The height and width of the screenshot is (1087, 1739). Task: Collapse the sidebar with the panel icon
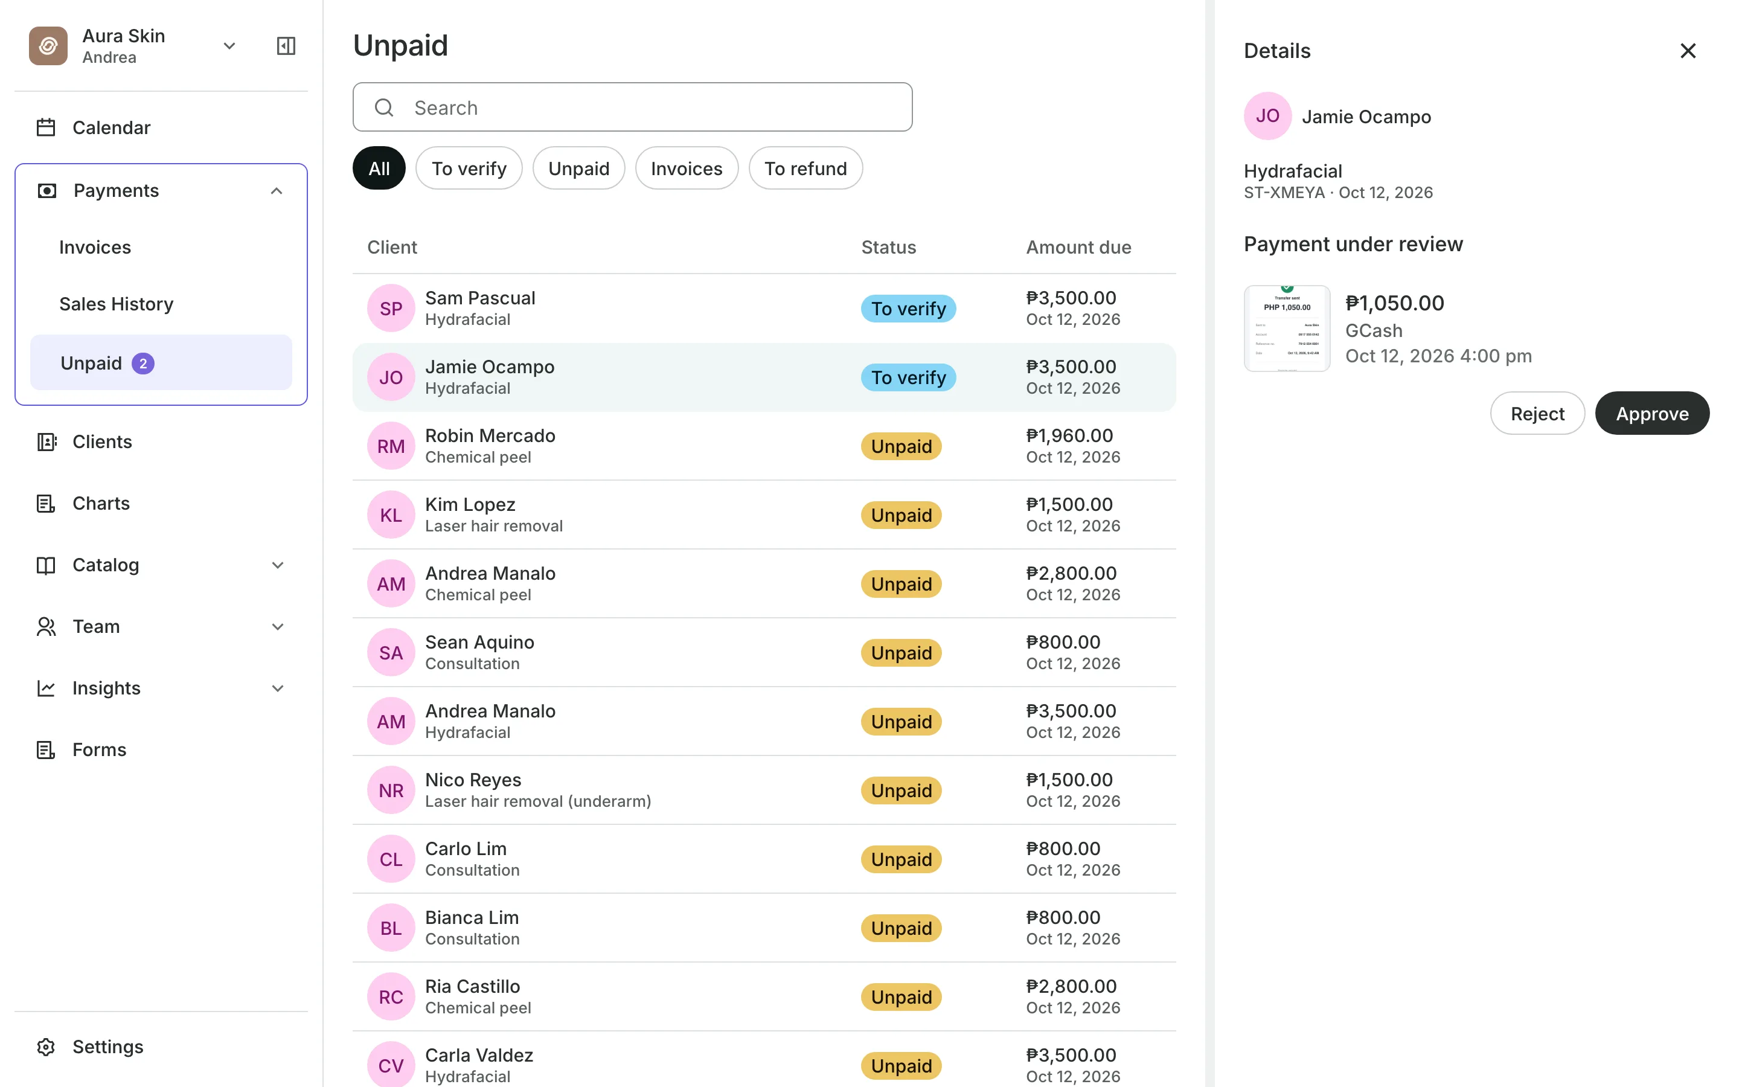pyautogui.click(x=286, y=46)
